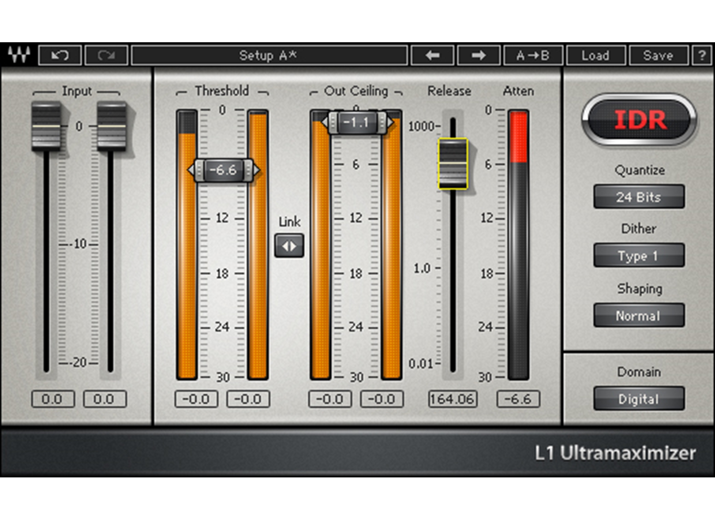Open the Setup A preset menu

coord(269,56)
